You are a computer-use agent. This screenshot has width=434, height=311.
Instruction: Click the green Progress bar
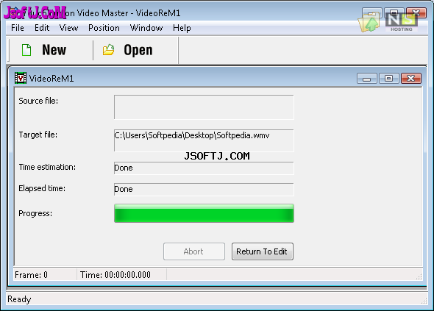[204, 213]
